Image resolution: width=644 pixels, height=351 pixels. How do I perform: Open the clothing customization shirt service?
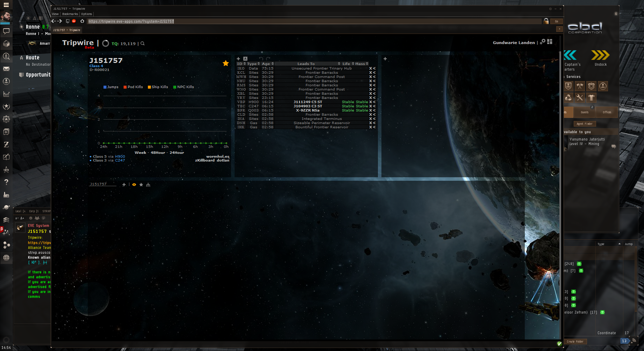(x=591, y=98)
